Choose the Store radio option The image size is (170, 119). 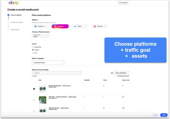33,53
